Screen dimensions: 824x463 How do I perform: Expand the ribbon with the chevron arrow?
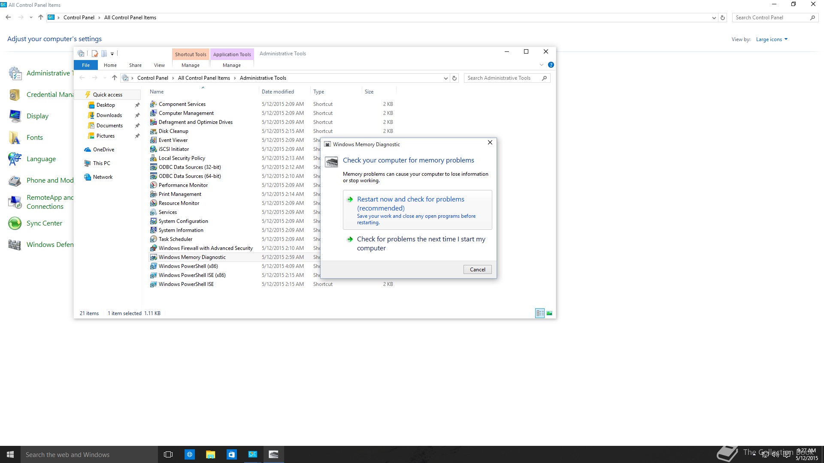coord(542,65)
